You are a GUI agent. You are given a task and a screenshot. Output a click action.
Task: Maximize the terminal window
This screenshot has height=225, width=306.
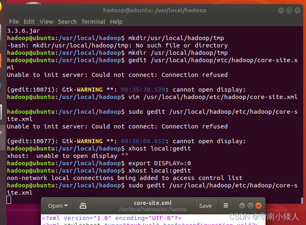(289, 10)
